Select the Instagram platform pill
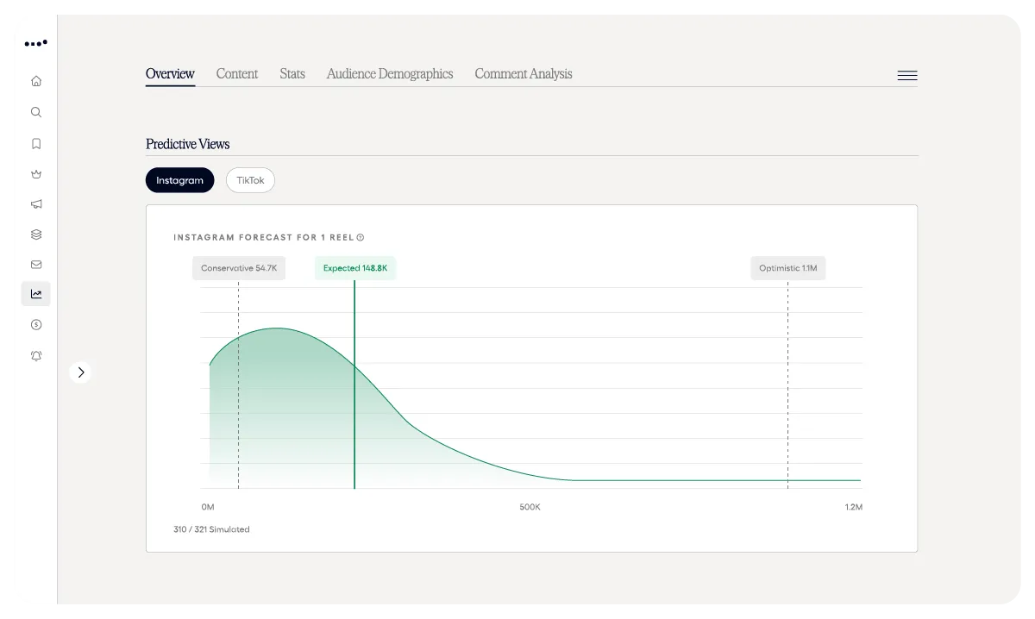Image resolution: width=1035 pixels, height=619 pixels. pos(180,180)
